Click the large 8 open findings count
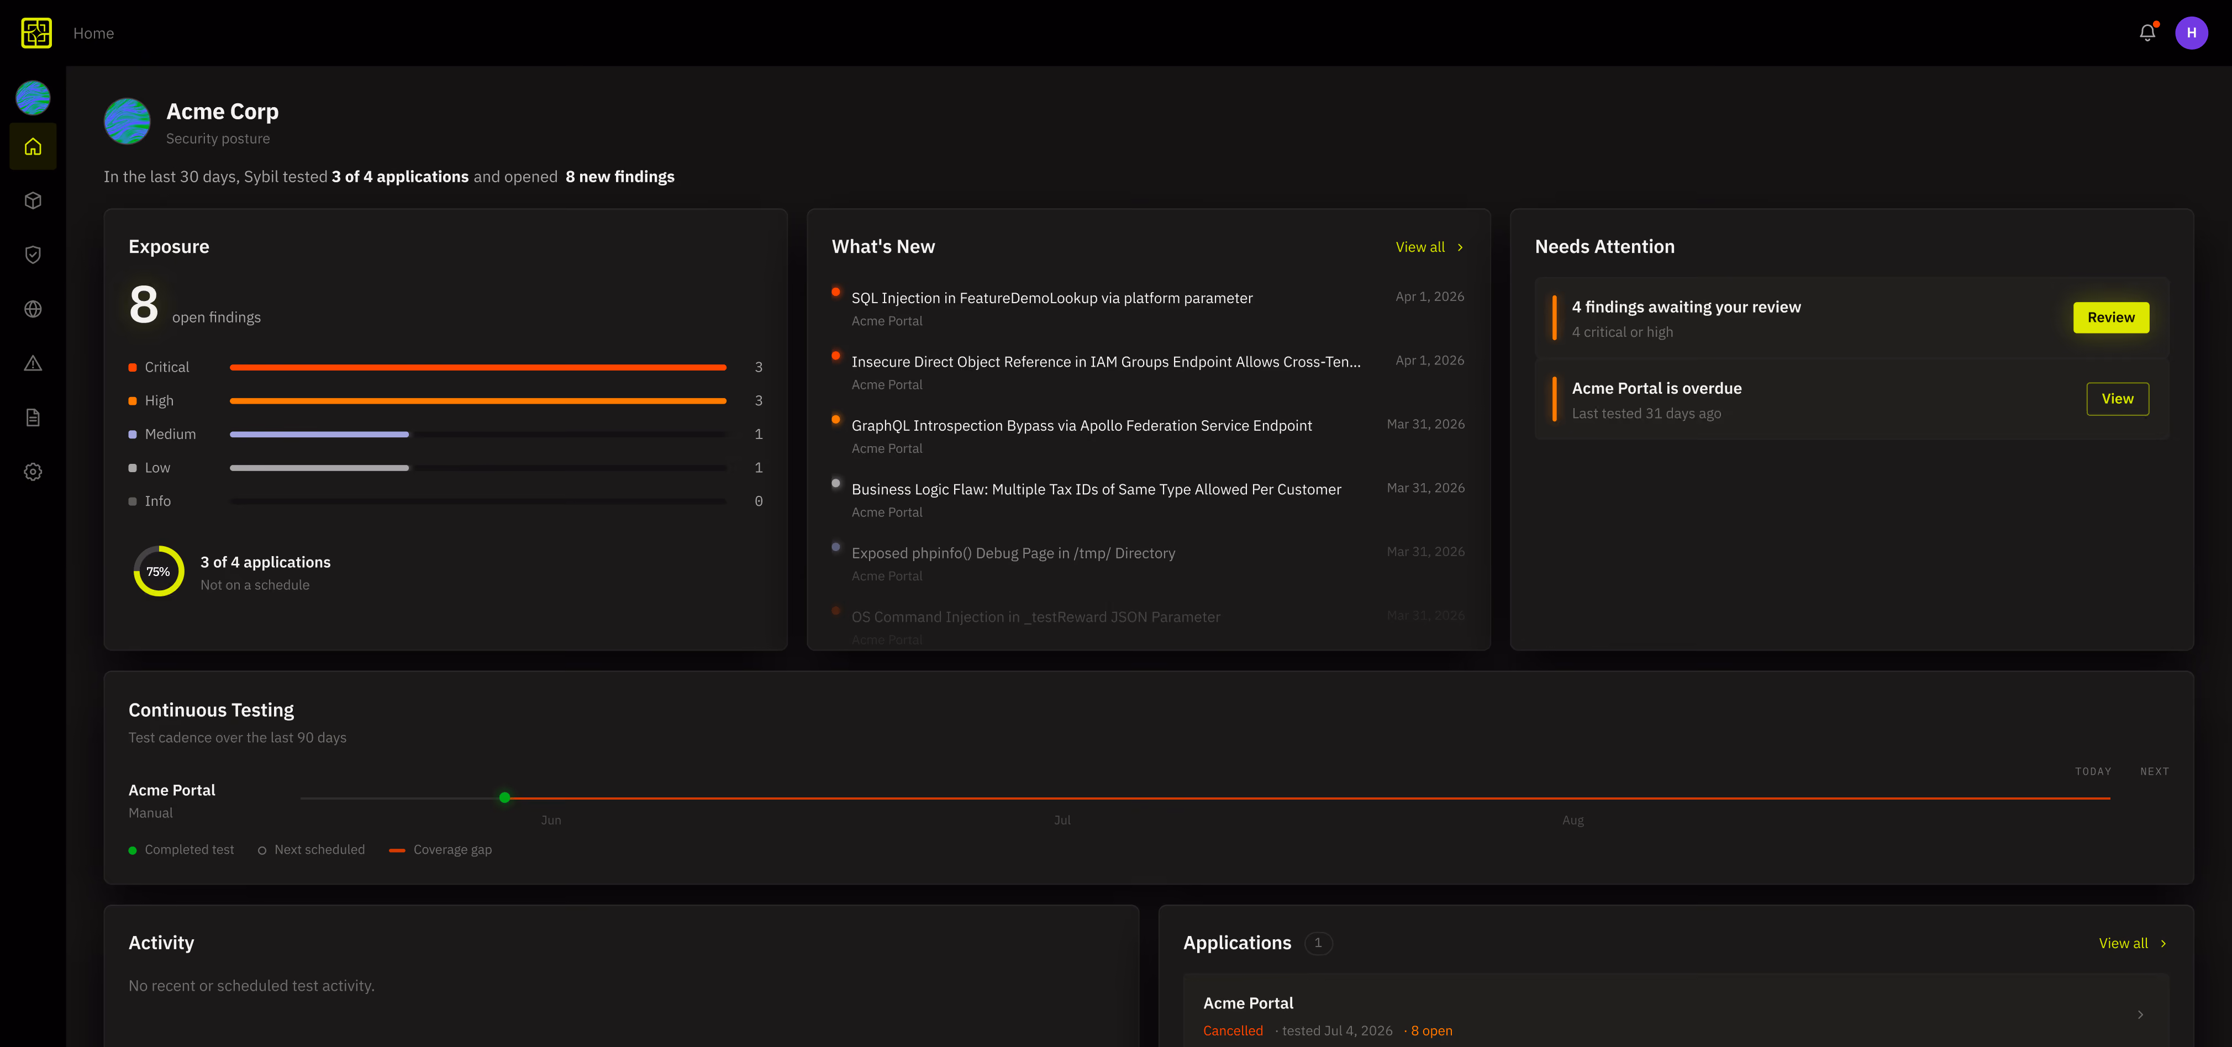Image resolution: width=2232 pixels, height=1047 pixels. (x=144, y=305)
